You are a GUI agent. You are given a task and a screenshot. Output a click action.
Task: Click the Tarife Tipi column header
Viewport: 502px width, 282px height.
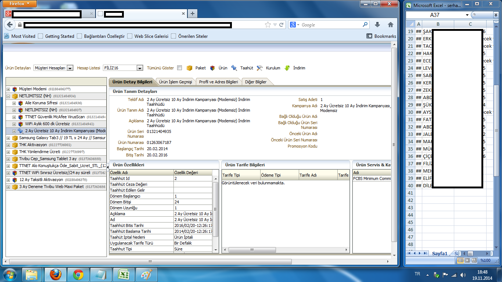[241, 175]
